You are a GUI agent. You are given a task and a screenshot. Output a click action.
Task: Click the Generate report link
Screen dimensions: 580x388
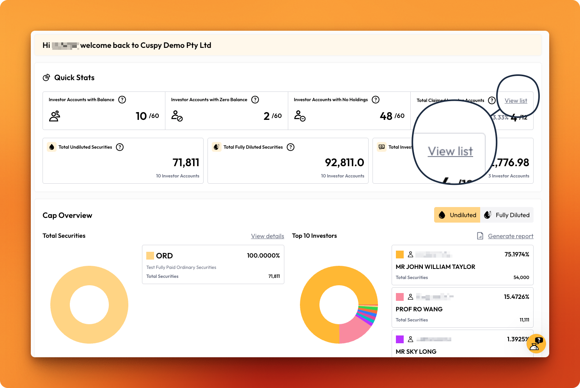coord(511,236)
